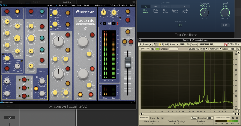Click the output fader handle in bx_console

click(x=128, y=62)
